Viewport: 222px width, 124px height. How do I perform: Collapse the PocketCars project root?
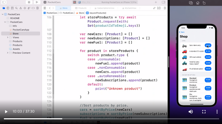pyautogui.click(x=3, y=14)
